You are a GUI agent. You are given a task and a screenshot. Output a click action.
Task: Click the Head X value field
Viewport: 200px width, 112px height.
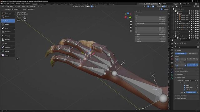(x=151, y=17)
